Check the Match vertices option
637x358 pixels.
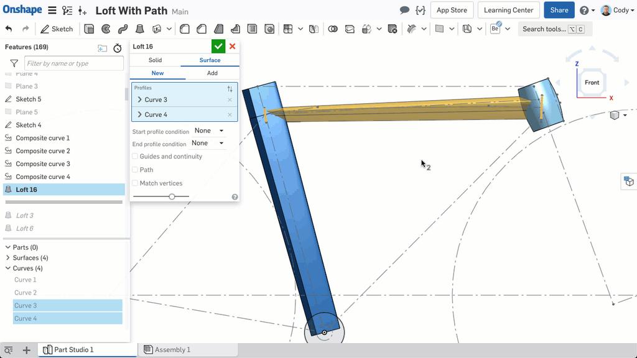tap(135, 183)
